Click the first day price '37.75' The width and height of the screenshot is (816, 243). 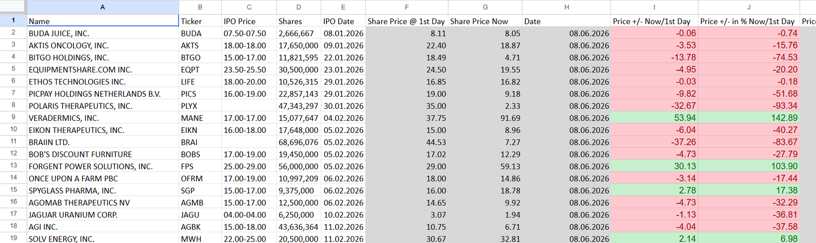pos(406,118)
